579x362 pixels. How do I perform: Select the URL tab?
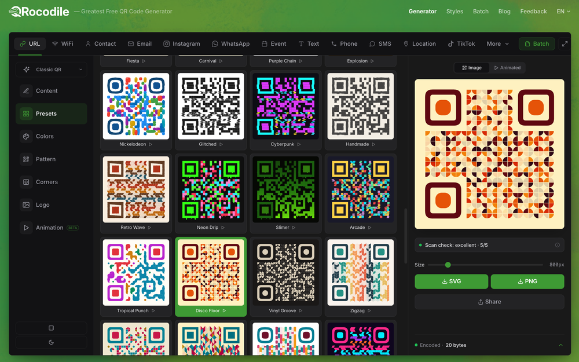(x=30, y=44)
